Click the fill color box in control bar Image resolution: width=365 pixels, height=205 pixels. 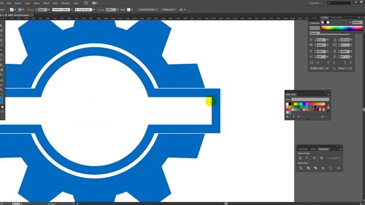11,10
